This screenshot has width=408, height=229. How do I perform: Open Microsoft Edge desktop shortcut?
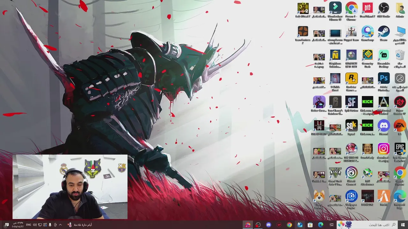[400, 200]
